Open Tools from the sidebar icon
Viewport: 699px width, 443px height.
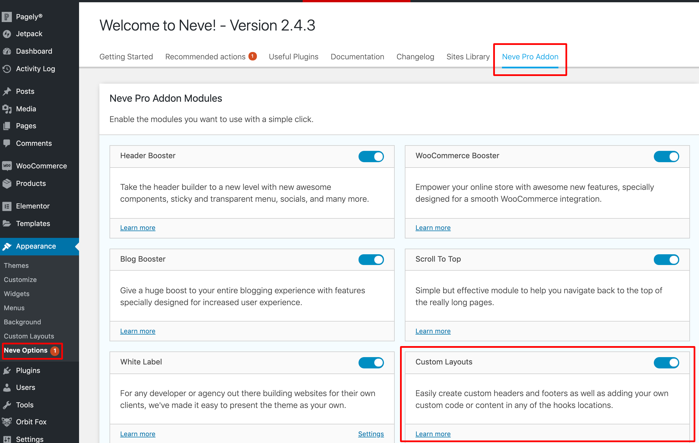pyautogui.click(x=7, y=405)
